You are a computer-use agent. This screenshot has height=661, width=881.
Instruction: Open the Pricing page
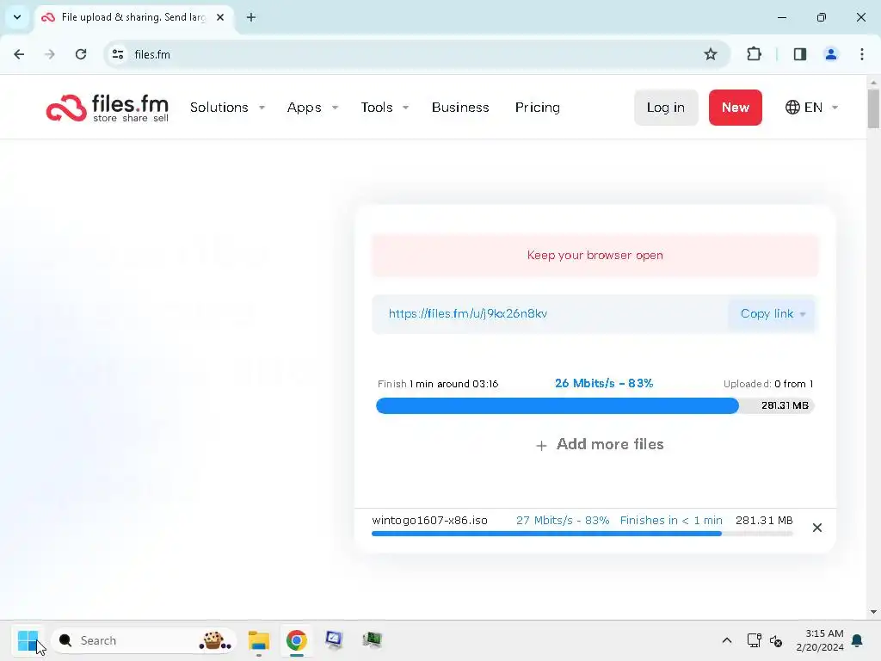coord(537,108)
